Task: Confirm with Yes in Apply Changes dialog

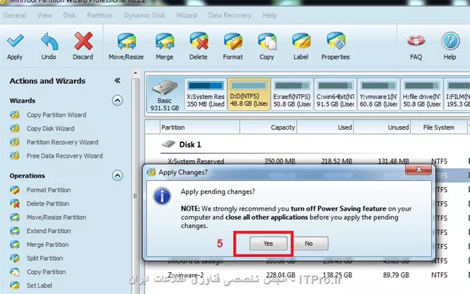Action: 268,243
